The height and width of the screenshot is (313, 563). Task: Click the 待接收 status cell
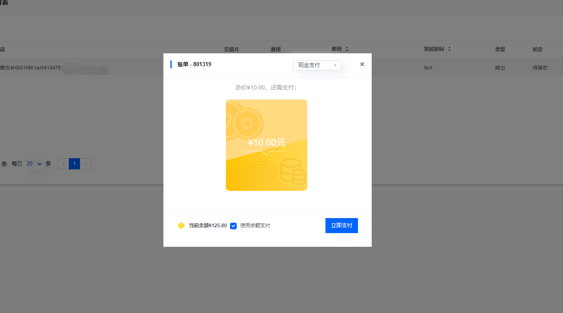540,67
